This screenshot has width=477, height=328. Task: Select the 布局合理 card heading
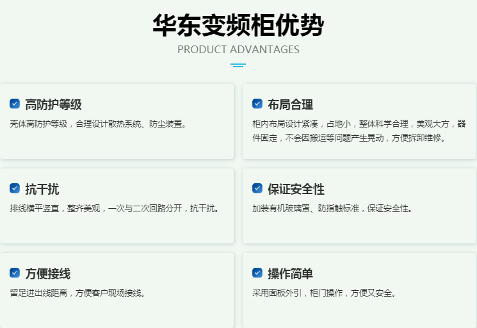pos(290,104)
